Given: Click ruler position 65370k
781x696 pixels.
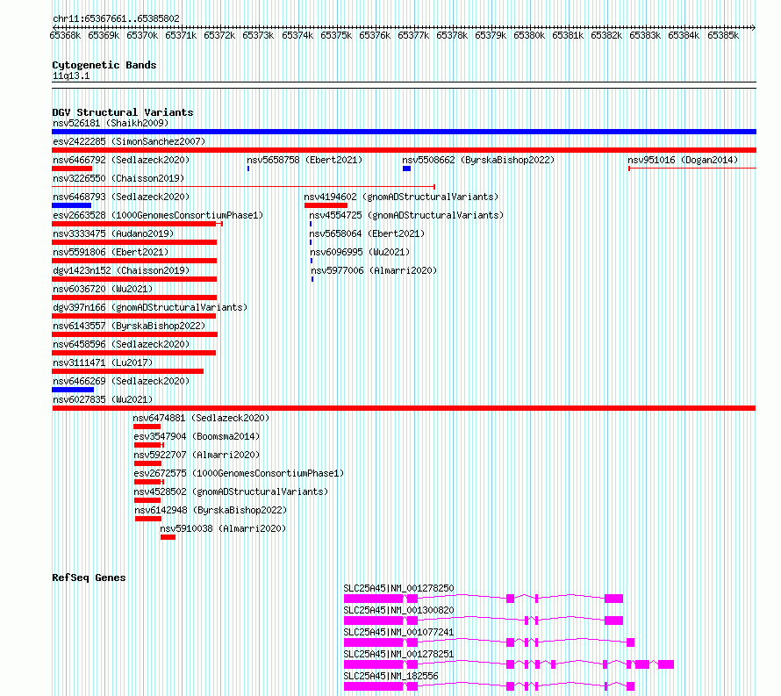Looking at the screenshot, I should (142, 35).
